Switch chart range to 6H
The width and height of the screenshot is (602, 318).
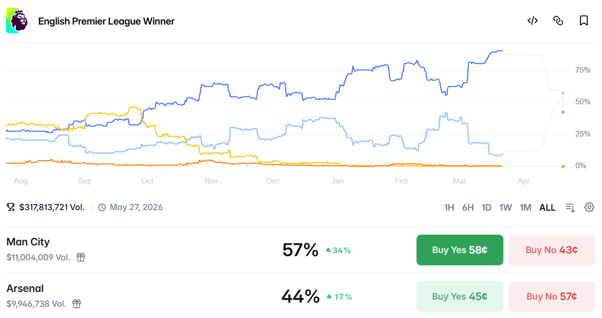coord(468,207)
